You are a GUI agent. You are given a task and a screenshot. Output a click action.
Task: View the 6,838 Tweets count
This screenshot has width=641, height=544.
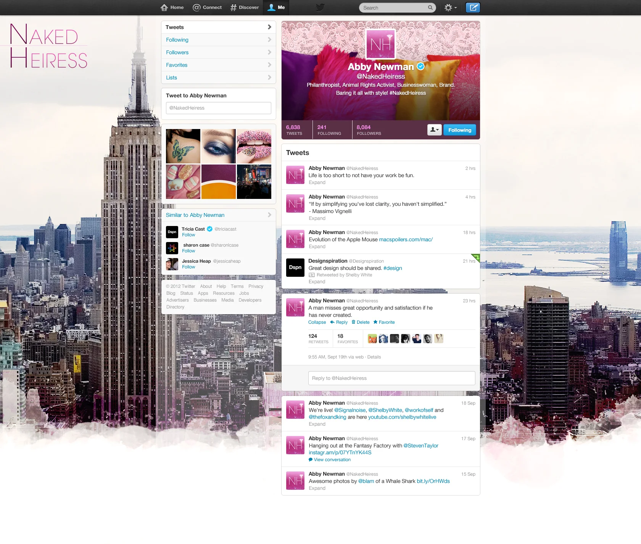(x=294, y=130)
